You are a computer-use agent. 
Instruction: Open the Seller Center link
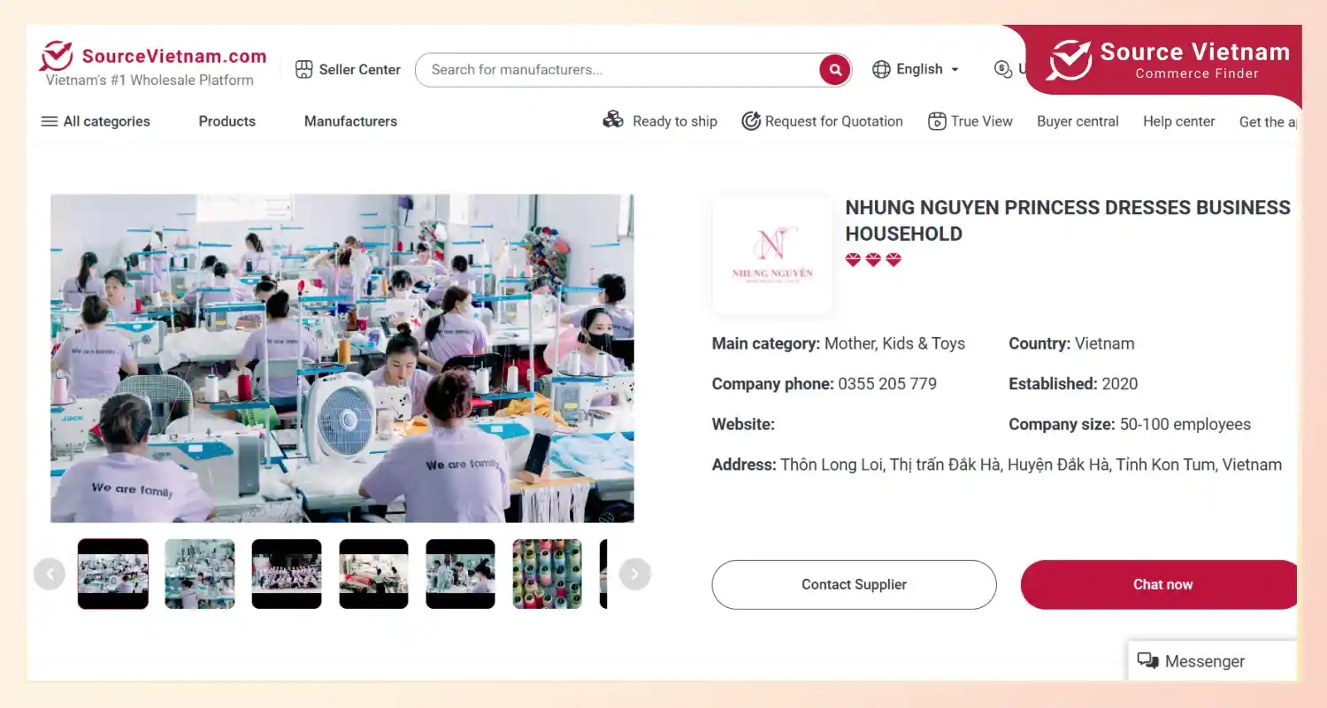pos(348,69)
